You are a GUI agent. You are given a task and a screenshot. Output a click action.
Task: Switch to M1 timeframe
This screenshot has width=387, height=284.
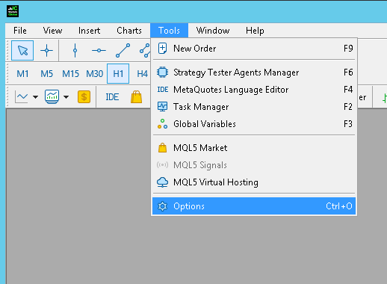[x=22, y=74]
